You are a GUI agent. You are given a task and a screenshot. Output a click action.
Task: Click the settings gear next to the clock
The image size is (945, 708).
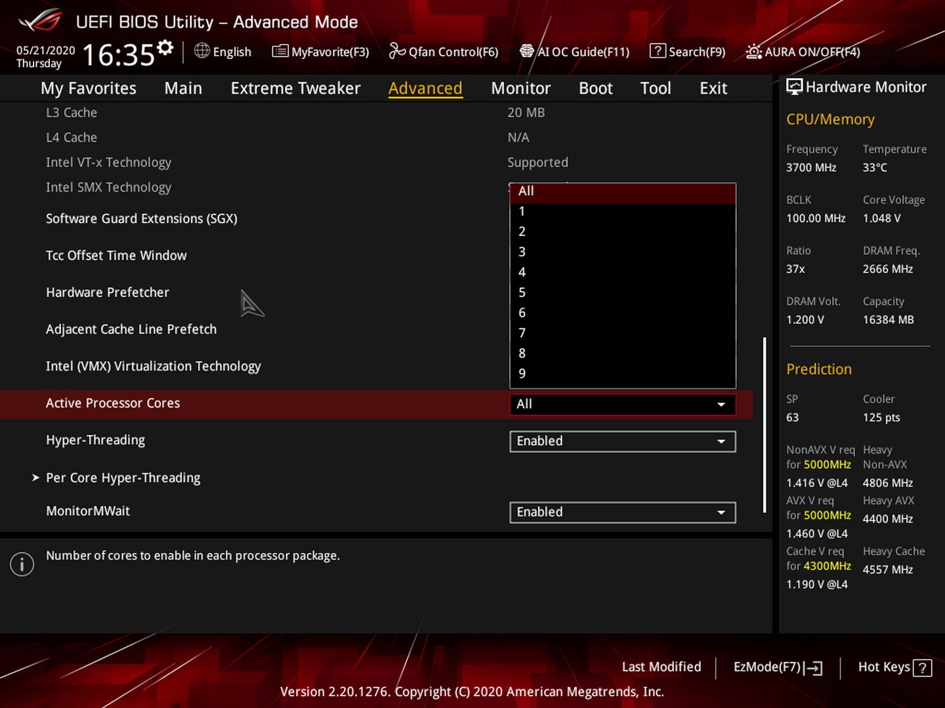(165, 47)
